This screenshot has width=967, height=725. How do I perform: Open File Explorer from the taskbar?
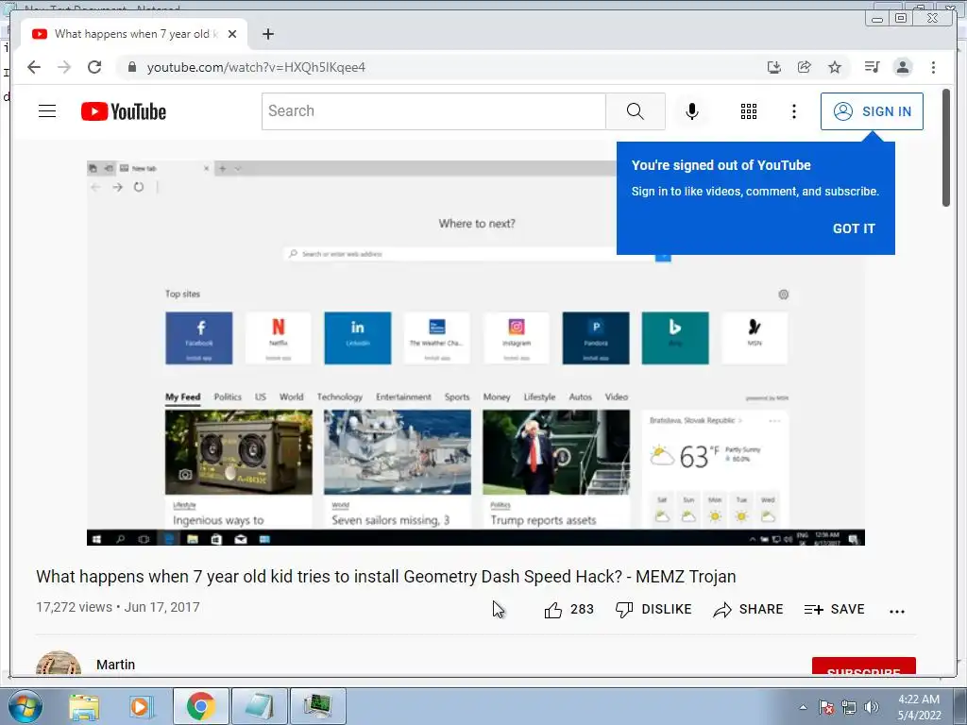coord(84,706)
